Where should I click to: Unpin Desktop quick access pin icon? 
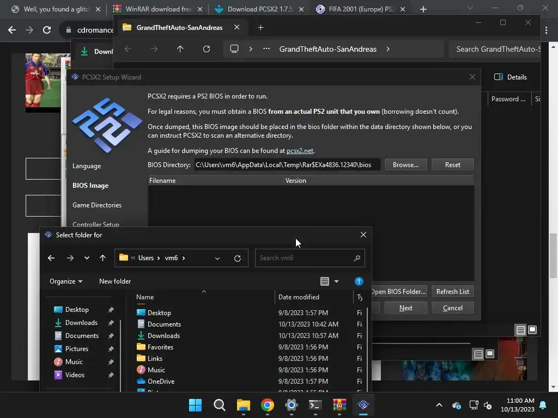pos(111,310)
